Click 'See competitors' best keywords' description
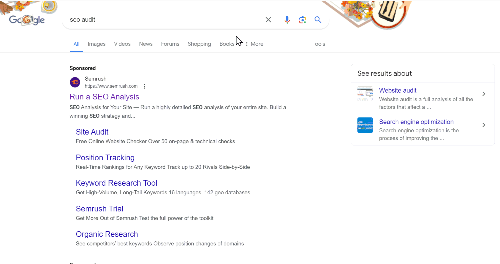Screen dimensions: 500x264 point(160,244)
